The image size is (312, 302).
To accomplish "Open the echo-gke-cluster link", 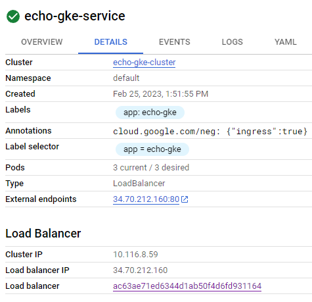I will point(145,63).
